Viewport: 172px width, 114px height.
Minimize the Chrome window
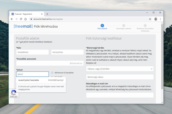click(x=147, y=13)
